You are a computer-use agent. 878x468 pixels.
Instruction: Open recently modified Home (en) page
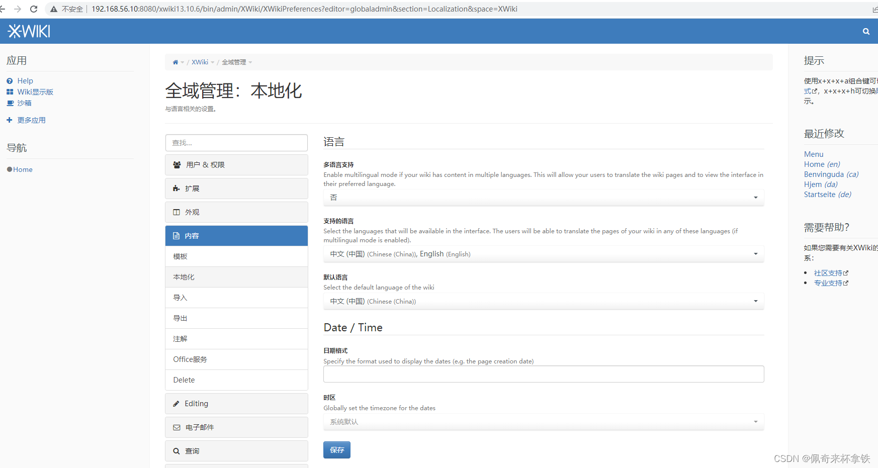click(822, 164)
